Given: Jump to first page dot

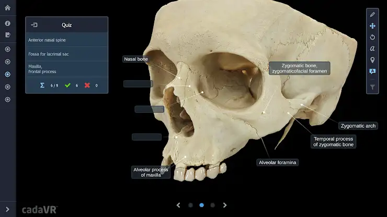Looking at the screenshot, I should pos(190,205).
